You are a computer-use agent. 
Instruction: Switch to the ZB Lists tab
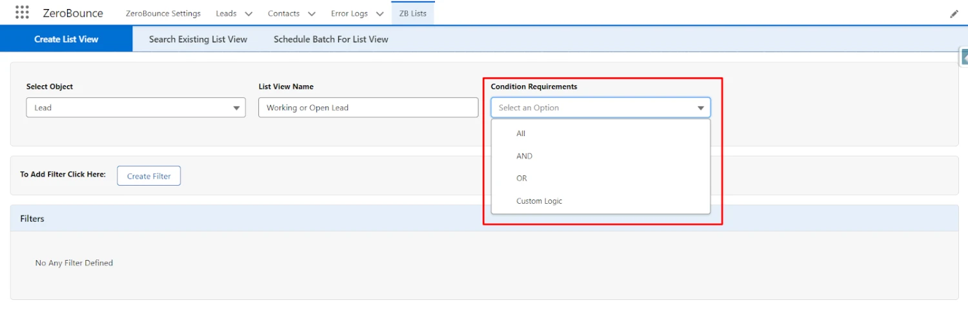pyautogui.click(x=412, y=14)
